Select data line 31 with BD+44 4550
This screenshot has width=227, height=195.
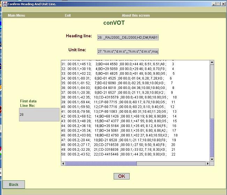(118, 64)
